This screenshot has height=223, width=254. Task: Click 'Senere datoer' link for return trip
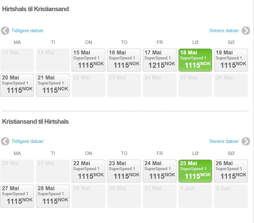(224, 141)
